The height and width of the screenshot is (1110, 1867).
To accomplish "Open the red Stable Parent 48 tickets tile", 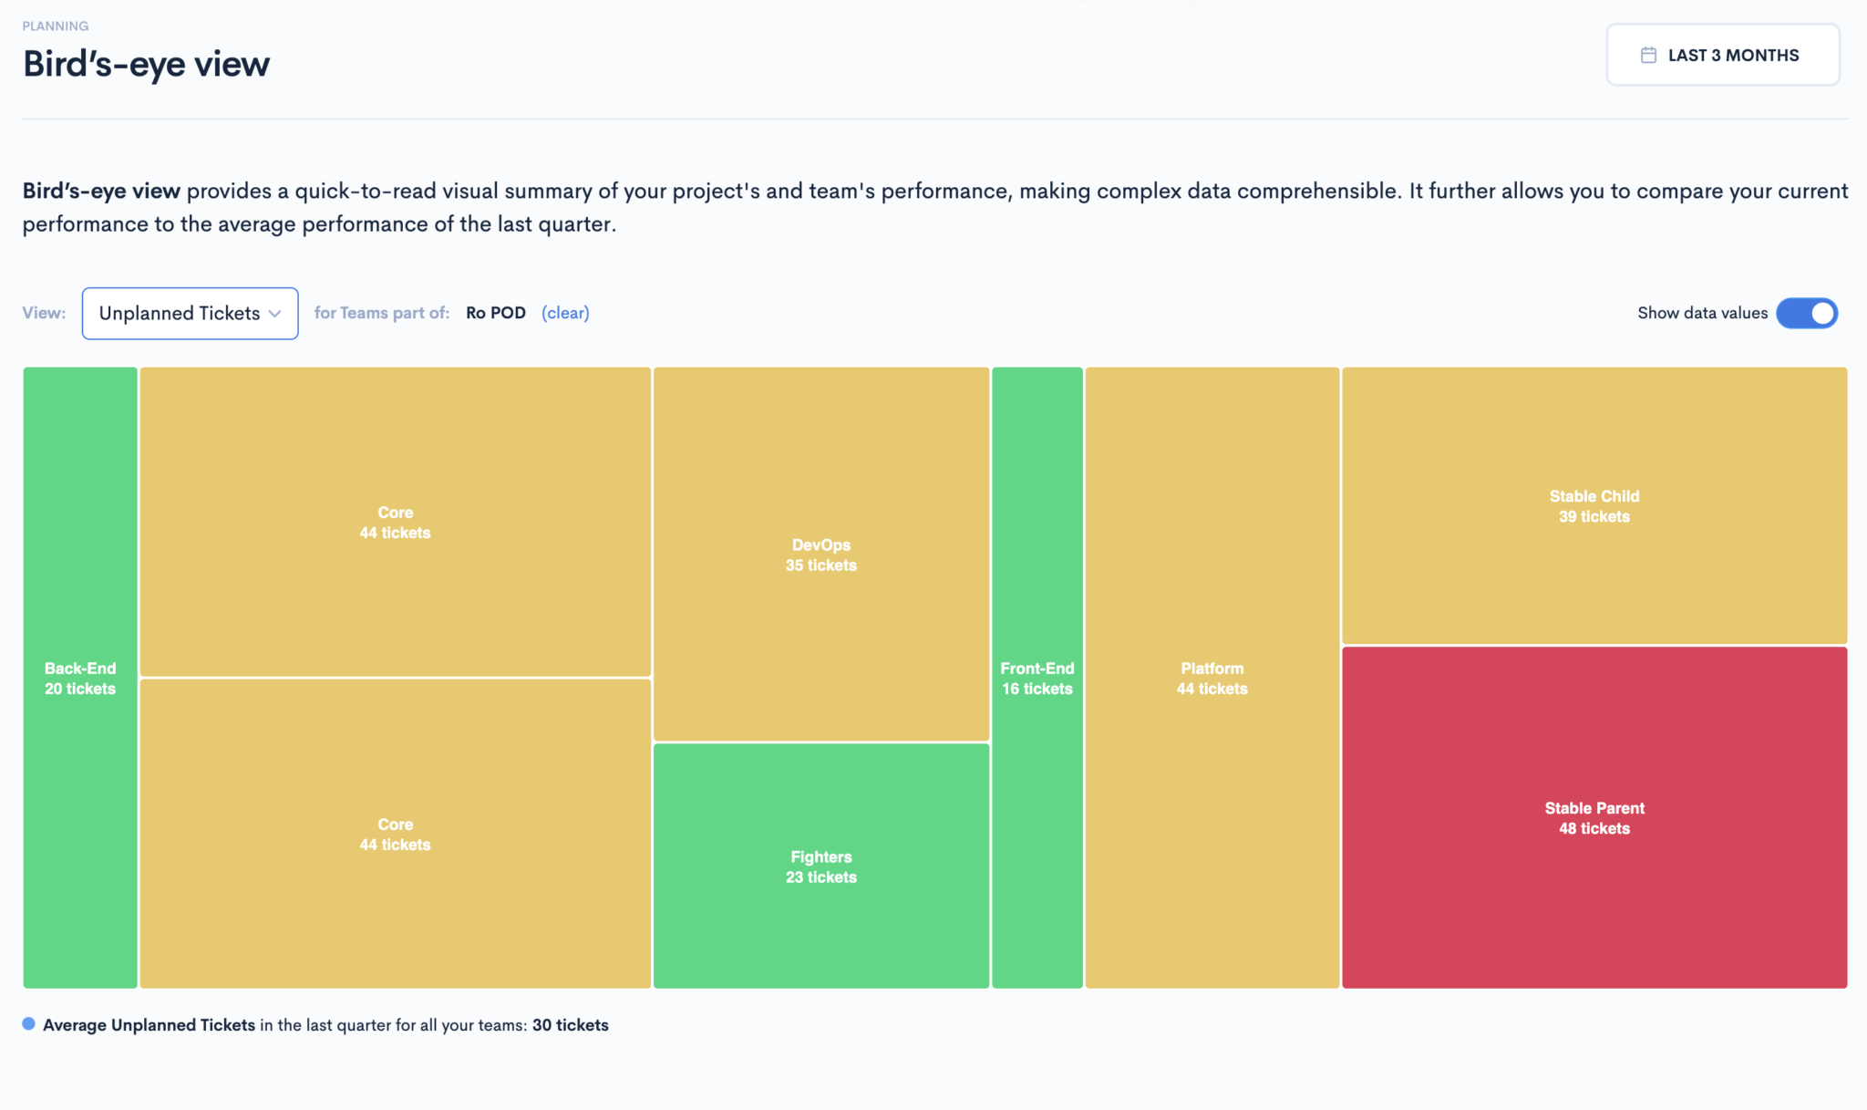I will pyautogui.click(x=1594, y=817).
